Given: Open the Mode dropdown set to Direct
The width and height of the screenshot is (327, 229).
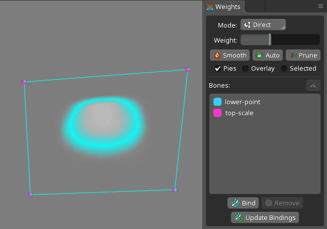Looking at the screenshot, I should coord(263,25).
